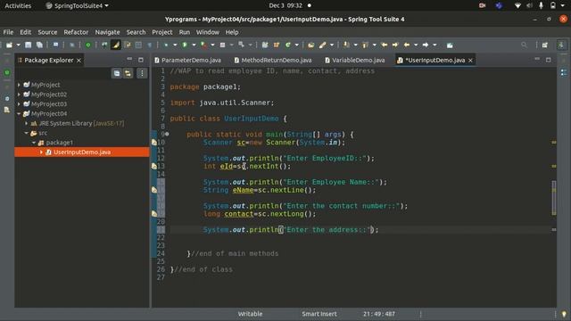Viewport: 571px width, 321px height.
Task: Open Package Explorer view menu (three dots)
Action: (x=142, y=73)
